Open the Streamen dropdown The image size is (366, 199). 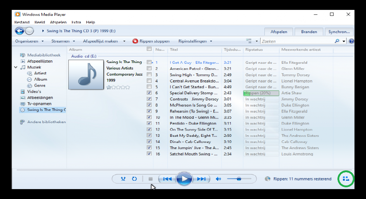coord(63,41)
